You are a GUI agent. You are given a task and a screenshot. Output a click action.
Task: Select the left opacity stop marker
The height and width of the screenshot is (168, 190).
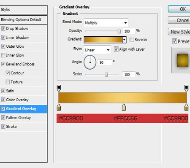(x=59, y=88)
